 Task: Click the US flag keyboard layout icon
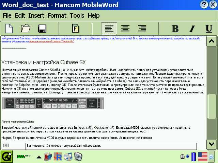203,157
